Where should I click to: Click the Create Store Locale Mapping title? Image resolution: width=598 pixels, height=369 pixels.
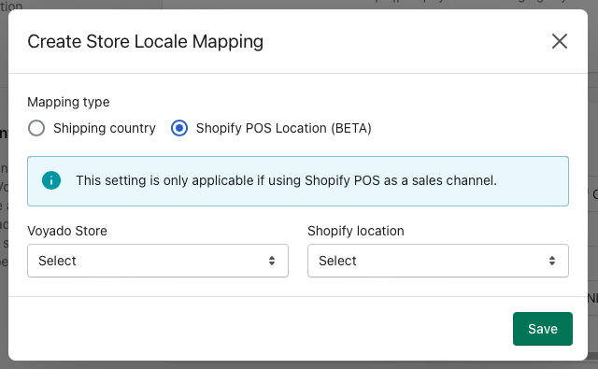point(146,41)
